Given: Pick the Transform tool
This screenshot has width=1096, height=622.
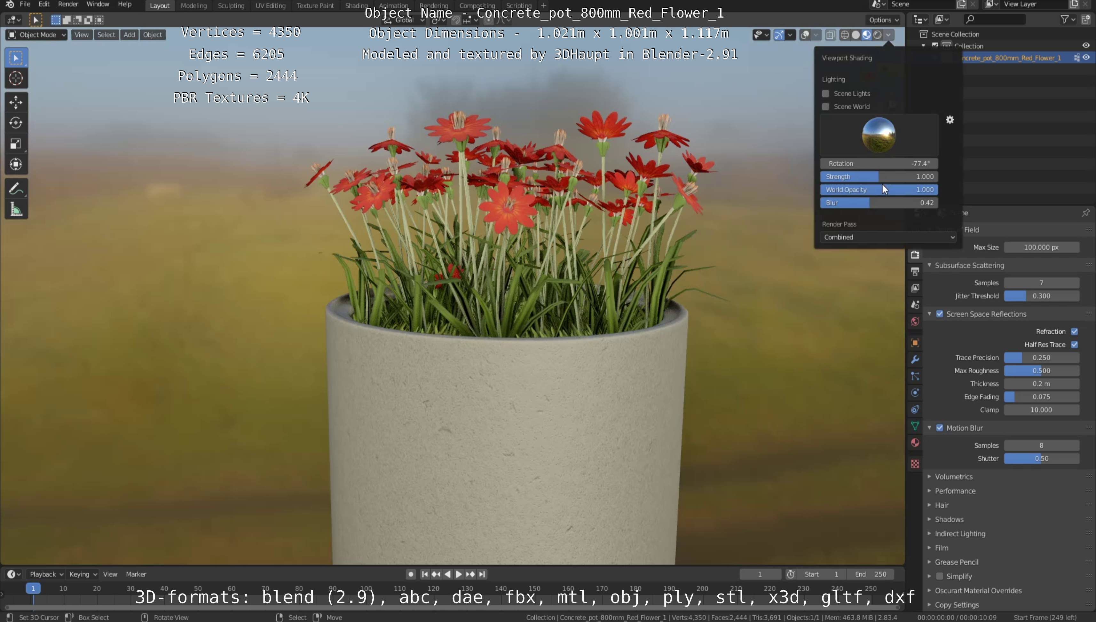Looking at the screenshot, I should [16, 164].
